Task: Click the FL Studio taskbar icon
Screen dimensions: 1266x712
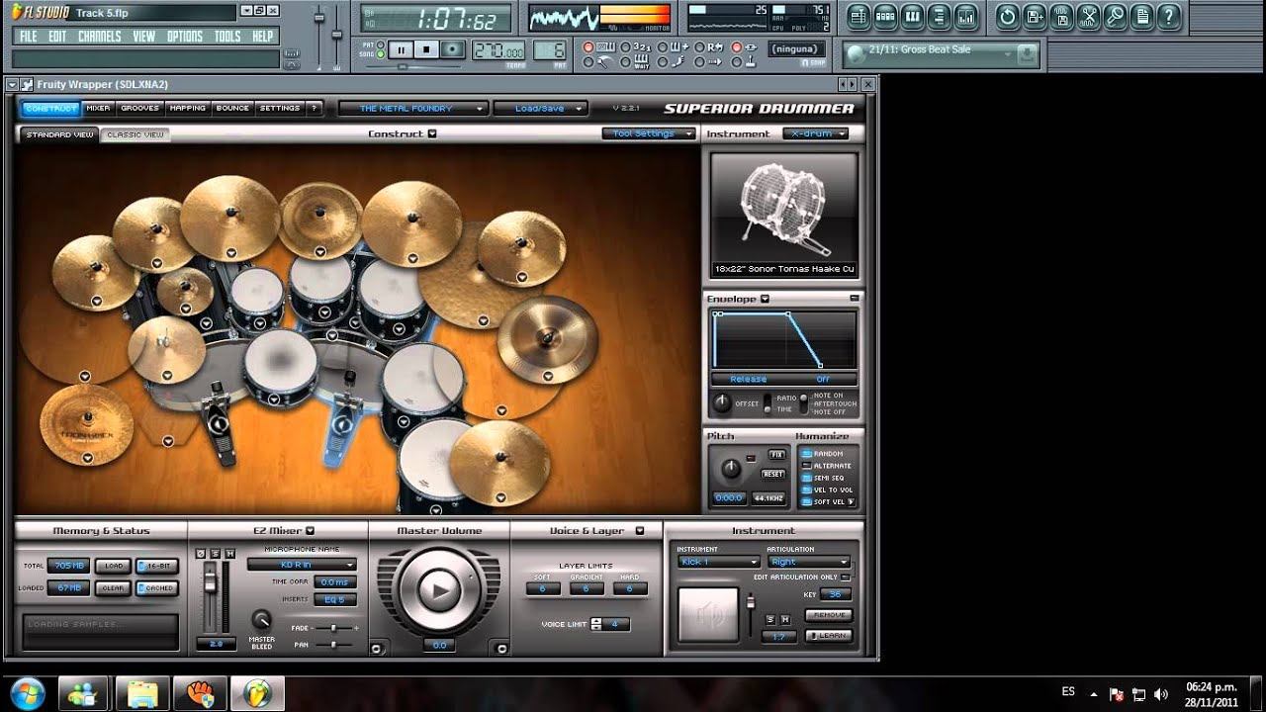Action: coord(257,692)
